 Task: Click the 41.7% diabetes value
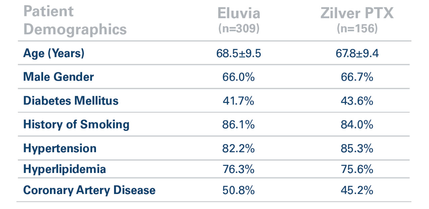[239, 101]
